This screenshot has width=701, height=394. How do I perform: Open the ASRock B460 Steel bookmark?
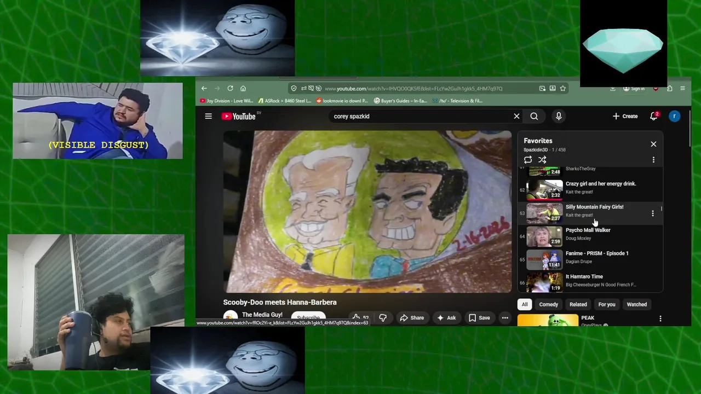(x=284, y=101)
